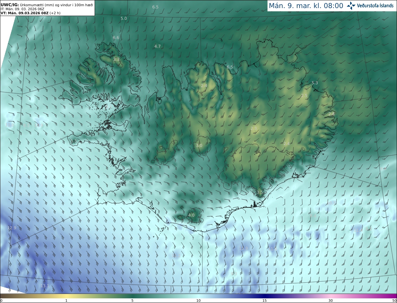397x303 pixels.
Task: Click the map value 3.3 in the Westfjords
Action: coord(116,59)
